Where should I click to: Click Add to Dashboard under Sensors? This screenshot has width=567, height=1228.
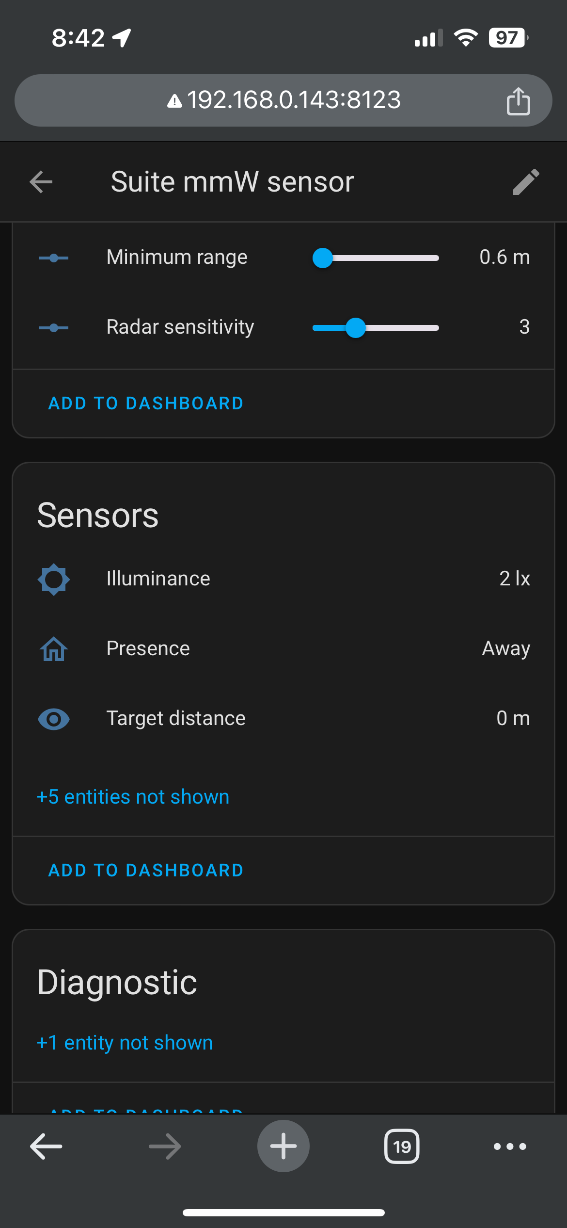click(x=146, y=871)
